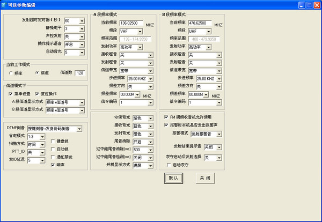Image resolution: width=322 pixels, height=222 pixels.
Task: Expand the DTMF侧音 dropdown
Action: click(84, 129)
